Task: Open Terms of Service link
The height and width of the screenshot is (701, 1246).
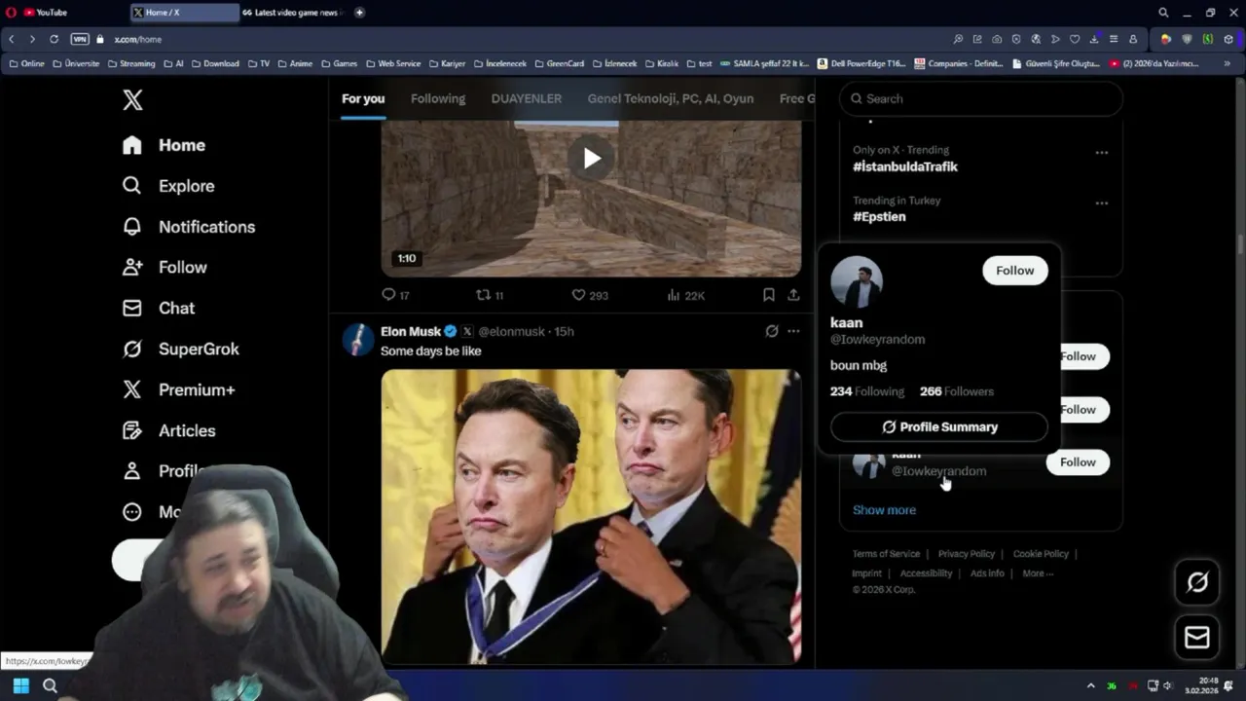Action: pyautogui.click(x=886, y=554)
